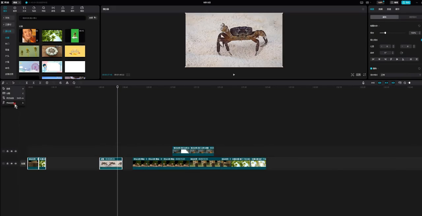This screenshot has width=422, height=216.
Task: Click the align-left icon in the properties panel
Action: coord(373,59)
